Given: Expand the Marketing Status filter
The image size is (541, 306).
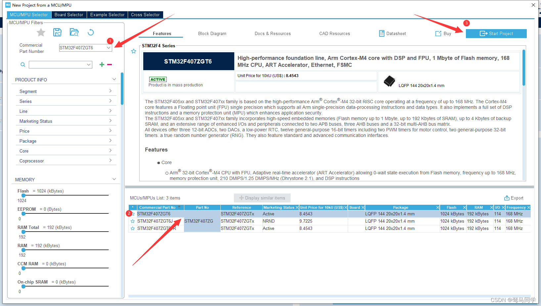Looking at the screenshot, I should (111, 121).
